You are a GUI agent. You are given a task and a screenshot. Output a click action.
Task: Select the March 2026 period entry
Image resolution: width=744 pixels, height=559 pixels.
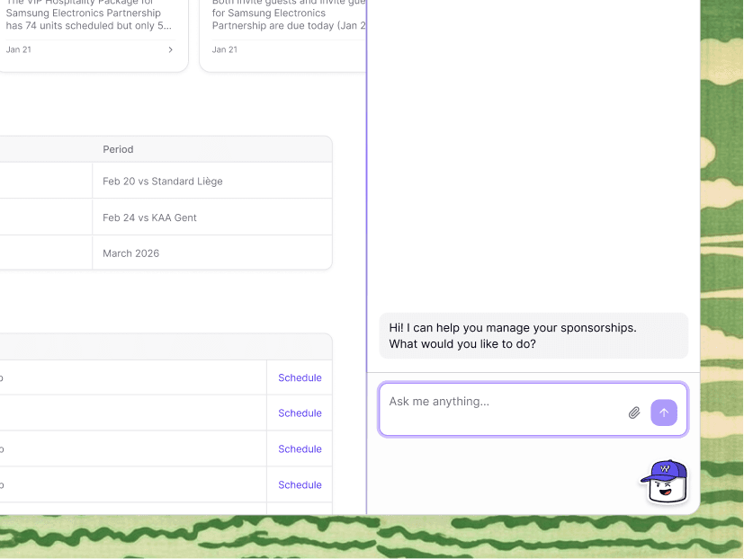click(132, 253)
